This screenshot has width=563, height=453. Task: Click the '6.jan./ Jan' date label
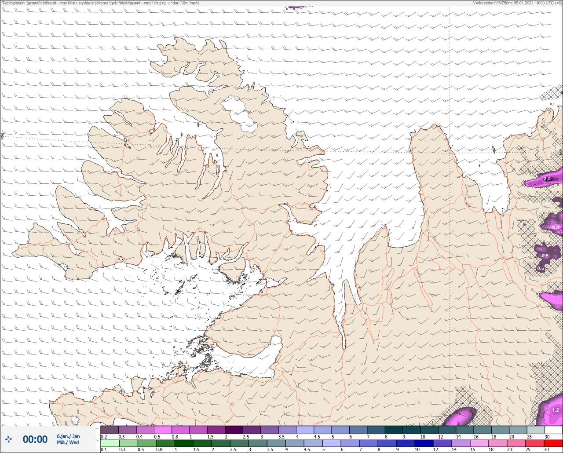[69, 436]
